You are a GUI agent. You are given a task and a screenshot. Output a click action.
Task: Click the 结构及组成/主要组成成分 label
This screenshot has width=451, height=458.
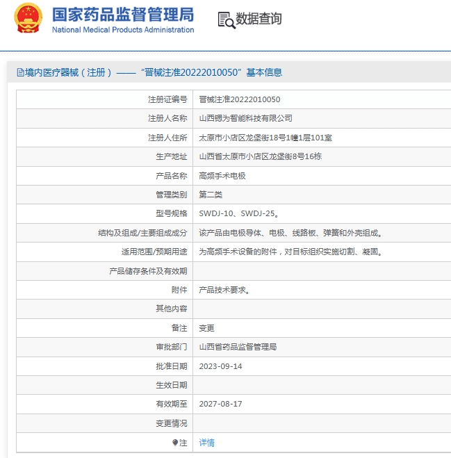pyautogui.click(x=142, y=233)
